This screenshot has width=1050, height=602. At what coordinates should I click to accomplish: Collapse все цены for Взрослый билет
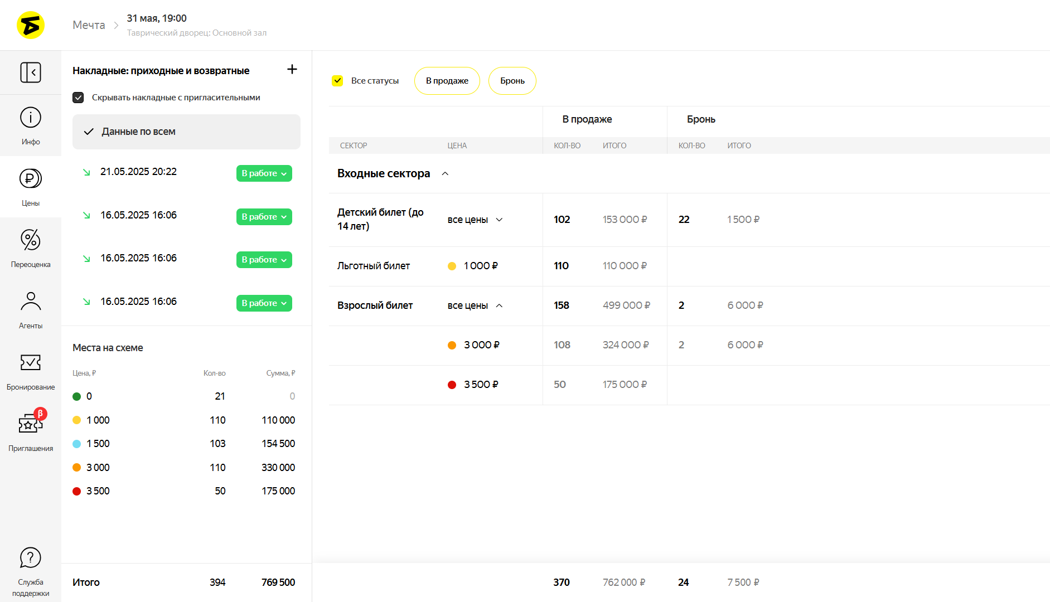tap(499, 305)
